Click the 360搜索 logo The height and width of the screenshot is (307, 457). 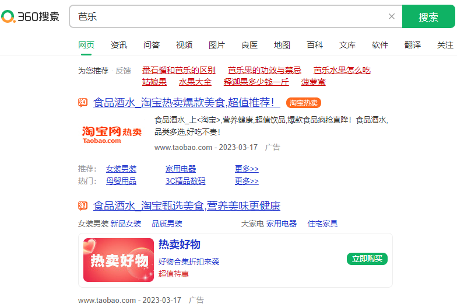click(x=30, y=16)
